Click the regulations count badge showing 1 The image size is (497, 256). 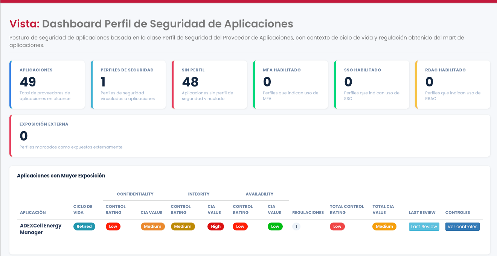click(296, 226)
